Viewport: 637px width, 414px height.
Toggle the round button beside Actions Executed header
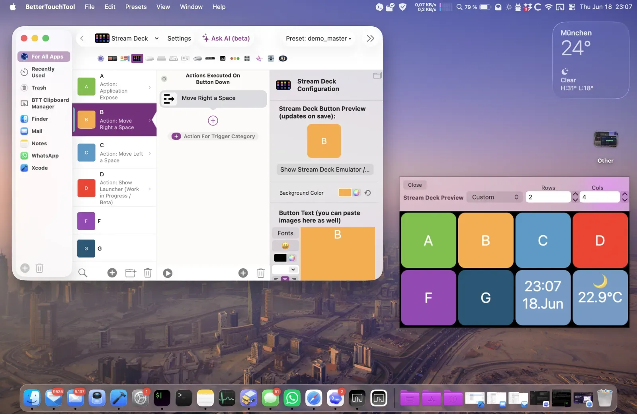coord(164,79)
